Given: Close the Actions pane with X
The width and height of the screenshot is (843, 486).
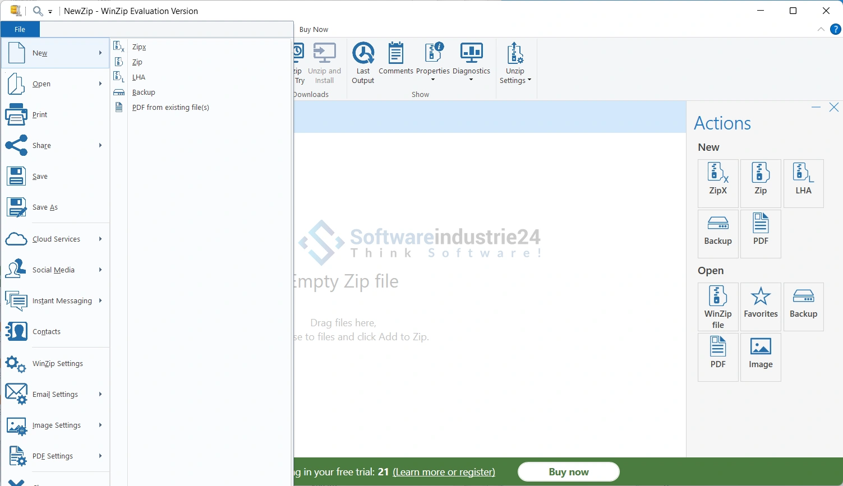Looking at the screenshot, I should tap(834, 107).
